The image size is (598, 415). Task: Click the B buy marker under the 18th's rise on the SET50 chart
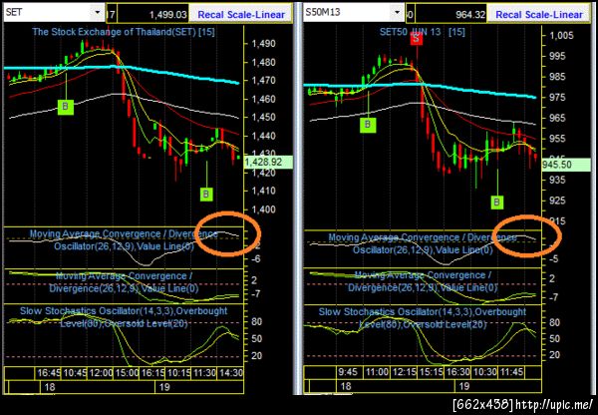point(368,125)
